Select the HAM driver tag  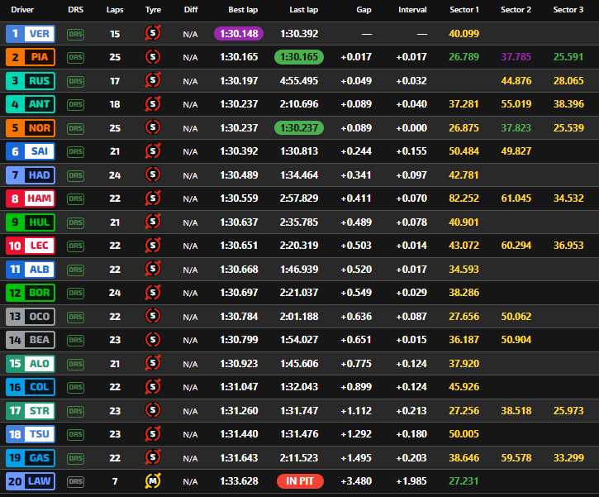(31, 199)
